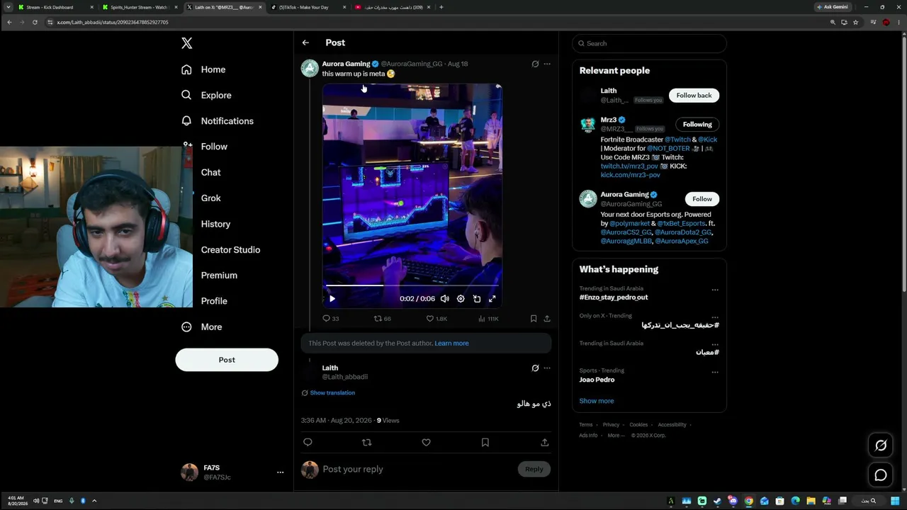The width and height of the screenshot is (907, 510).
Task: Click the Following button next to Mrz3
Action: tap(697, 125)
